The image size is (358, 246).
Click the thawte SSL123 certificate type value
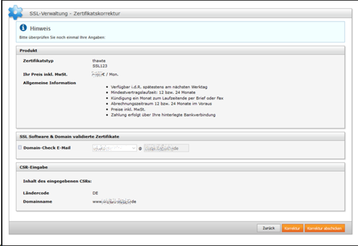pos(100,63)
